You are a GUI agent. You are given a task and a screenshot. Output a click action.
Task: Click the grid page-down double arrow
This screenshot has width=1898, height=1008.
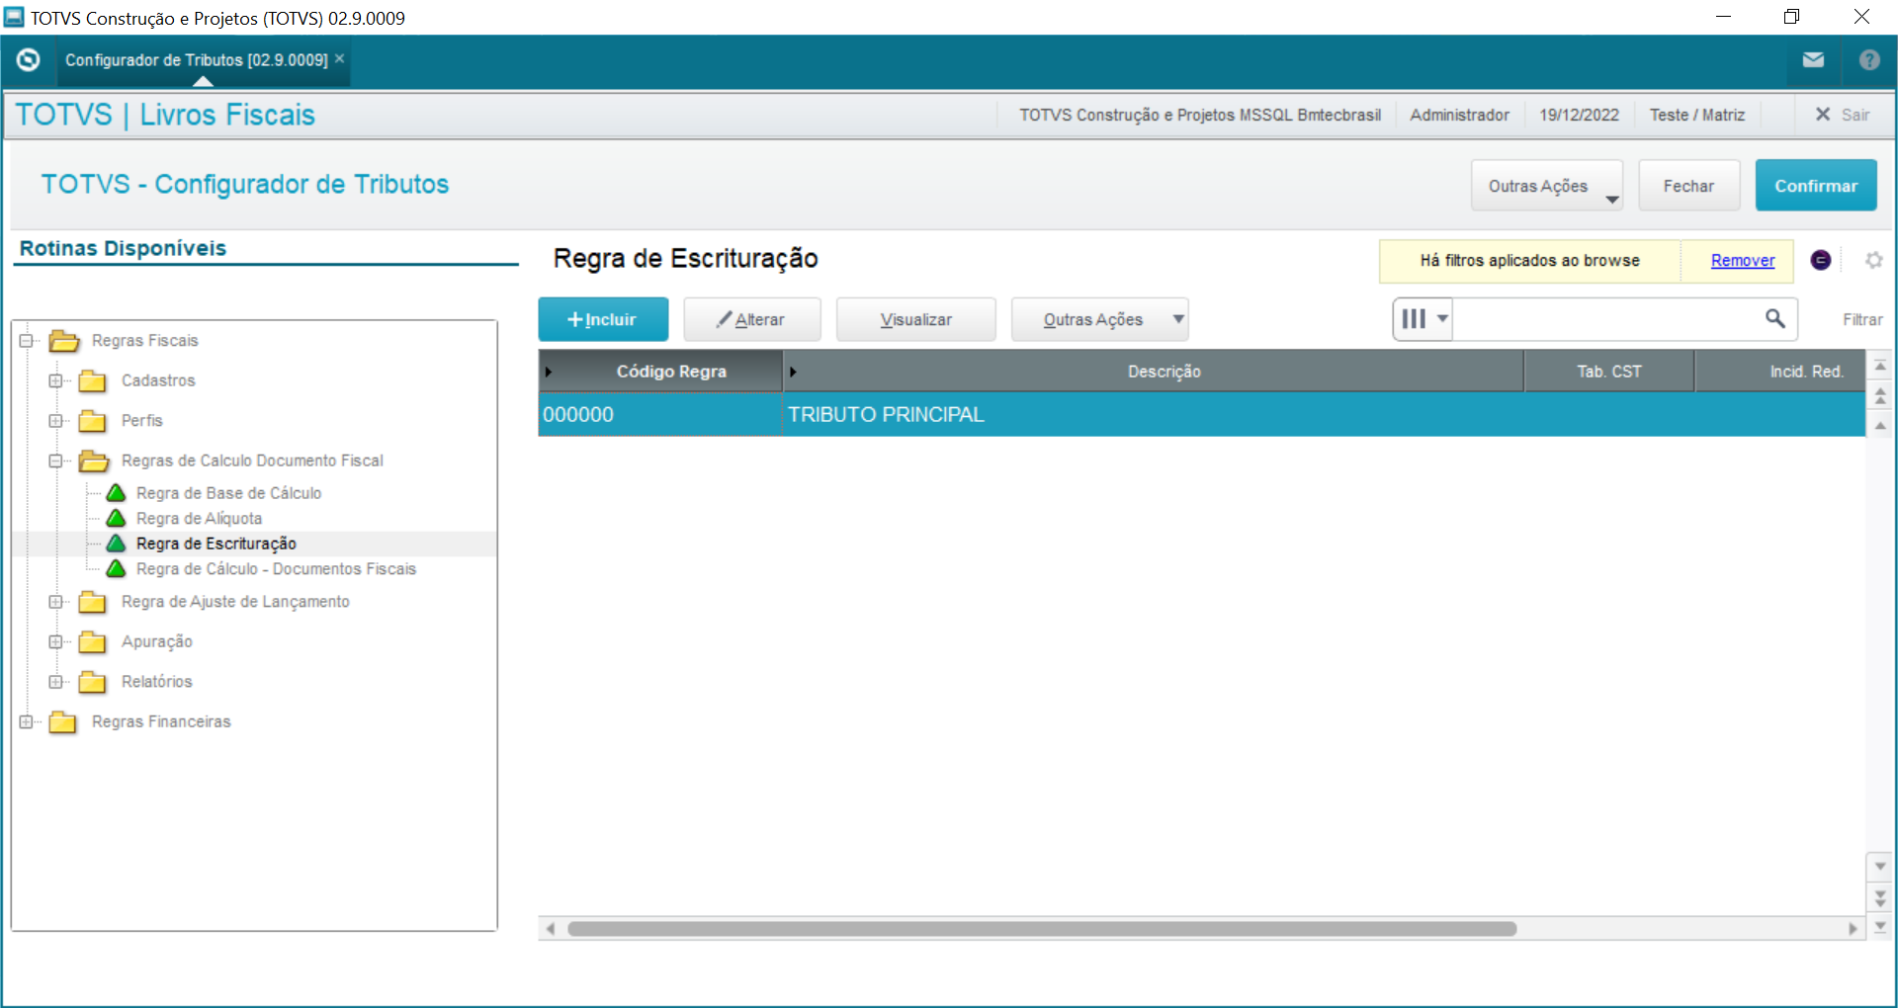(x=1880, y=897)
